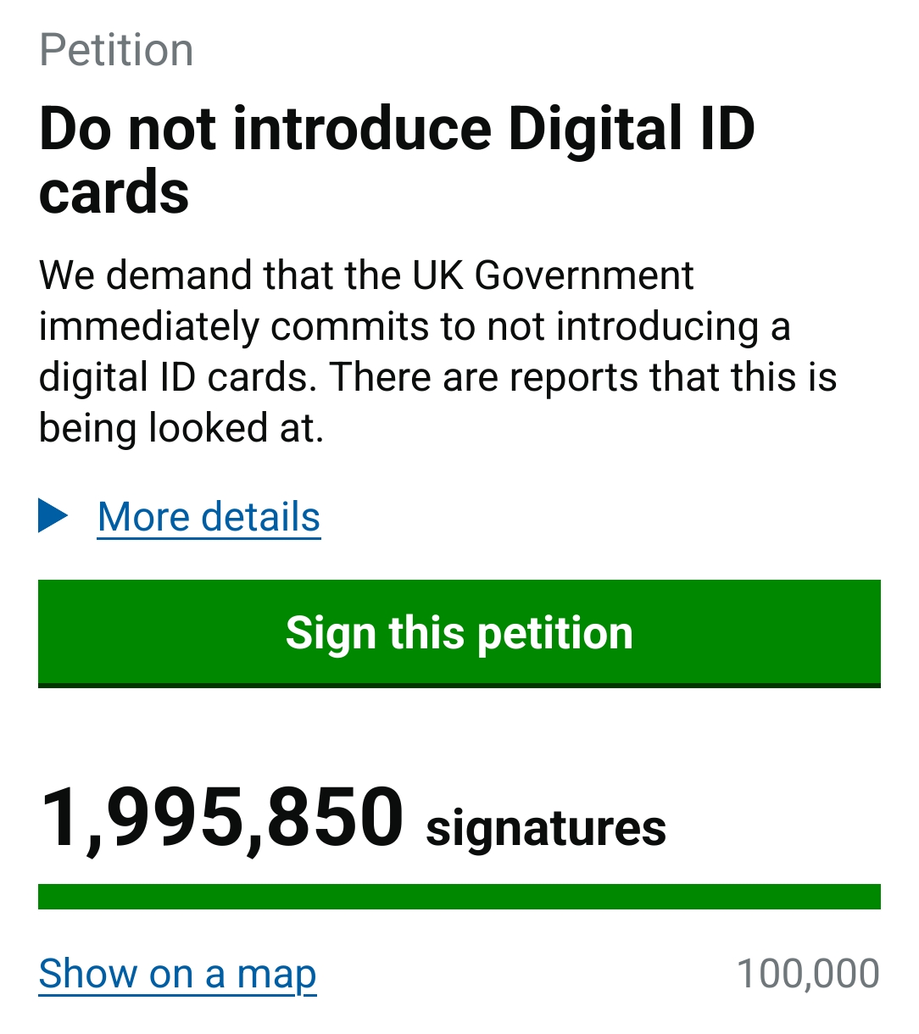Click "Do not introduce" in the title
Image resolution: width=919 pixels, height=1034 pixels.
pos(265,129)
